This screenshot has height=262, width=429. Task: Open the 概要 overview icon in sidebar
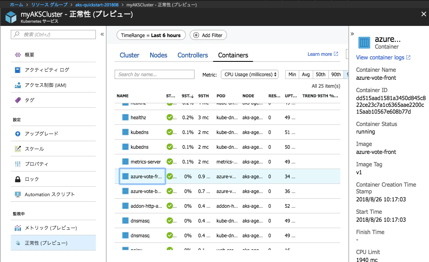[x=18, y=55]
